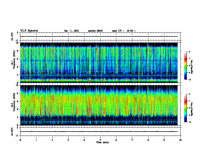Screen dimensions: 203x157
Task: Click the ch.2 colorbar unit label log(PSD)
Action: click(192, 109)
